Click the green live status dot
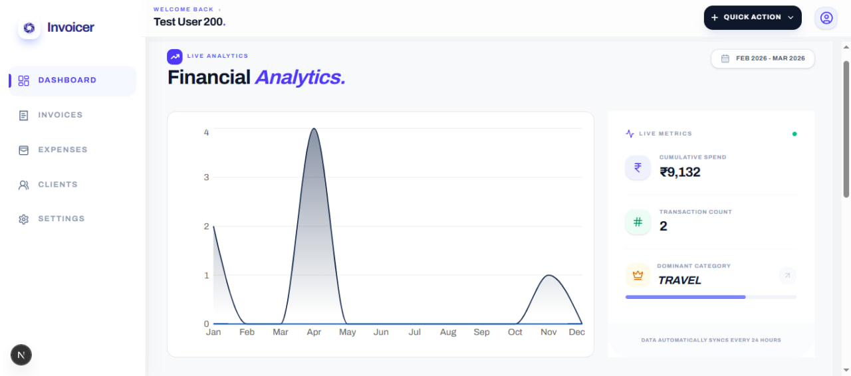The image size is (851, 376). tap(794, 134)
